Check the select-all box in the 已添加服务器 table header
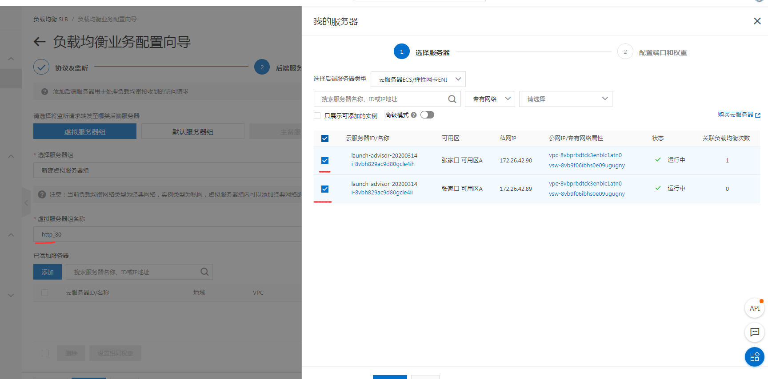This screenshot has height=379, width=768. point(45,293)
